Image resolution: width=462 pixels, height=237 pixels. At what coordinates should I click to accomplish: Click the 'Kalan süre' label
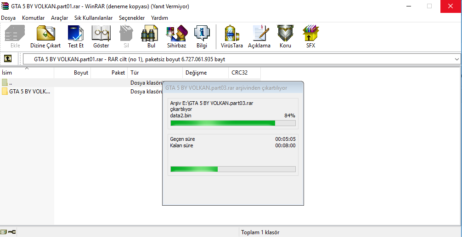coord(182,145)
